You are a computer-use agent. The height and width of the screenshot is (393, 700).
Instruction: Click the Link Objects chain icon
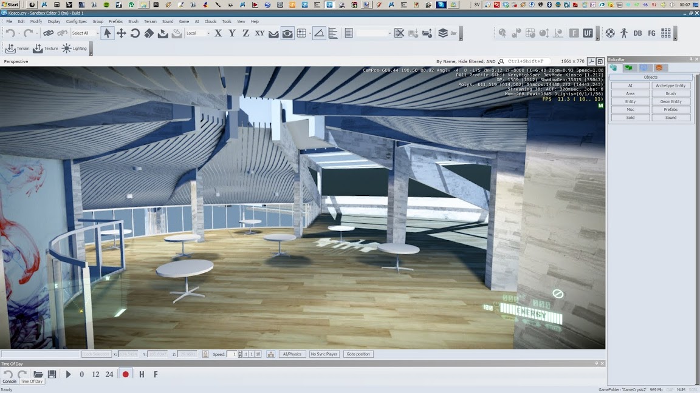[48, 33]
